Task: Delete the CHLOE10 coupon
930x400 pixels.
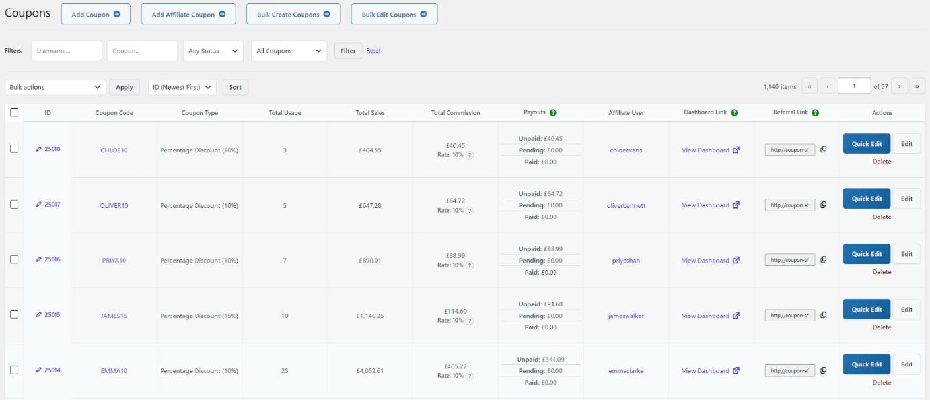Action: click(x=882, y=162)
